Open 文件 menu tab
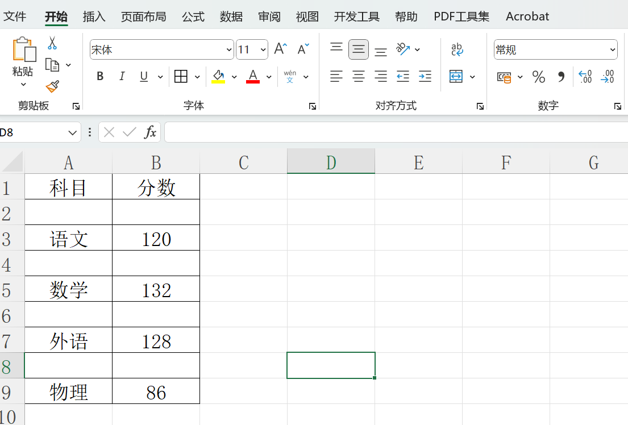The height and width of the screenshot is (425, 628). pyautogui.click(x=15, y=16)
